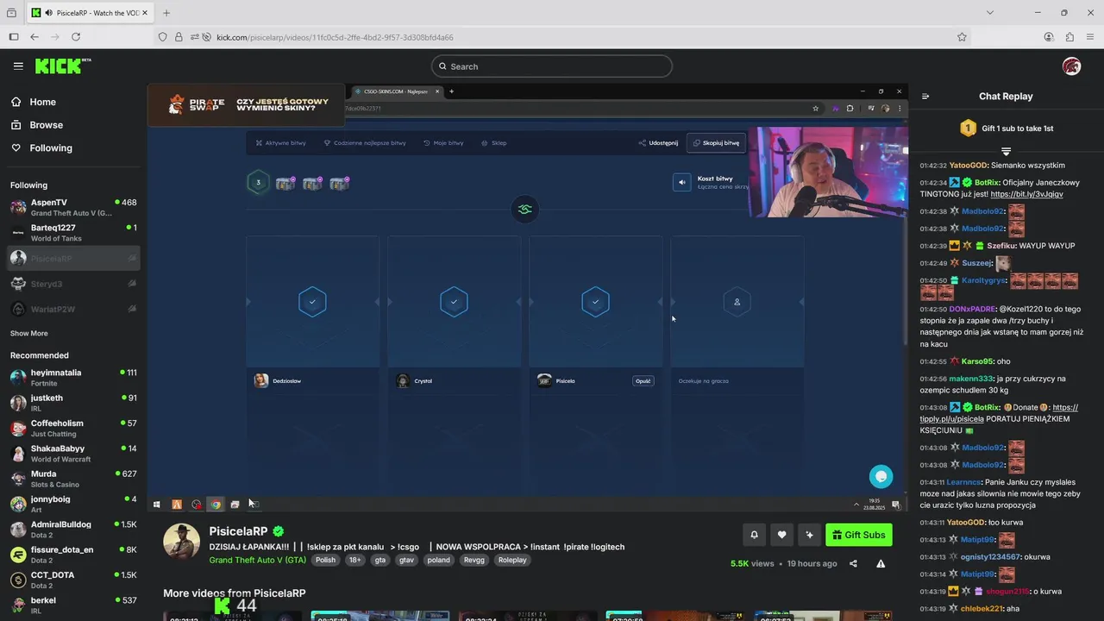
Task: Open the tipply.pl donate link in chat
Action: coord(999,413)
